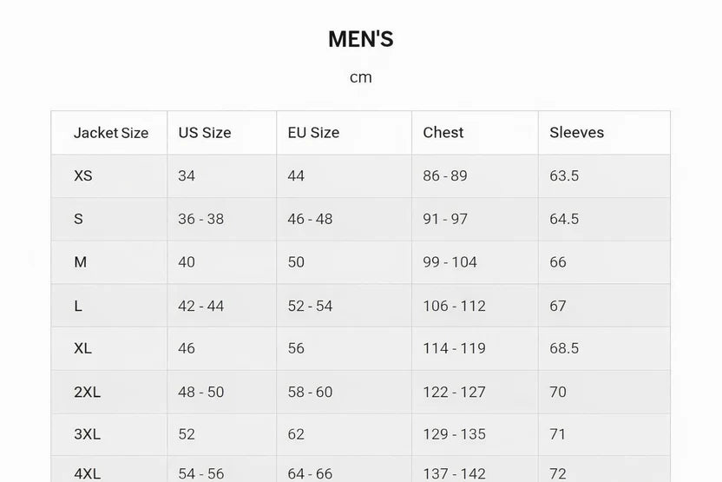Select EU size 46 - 48 cell
This screenshot has height=482, width=722.
310,219
